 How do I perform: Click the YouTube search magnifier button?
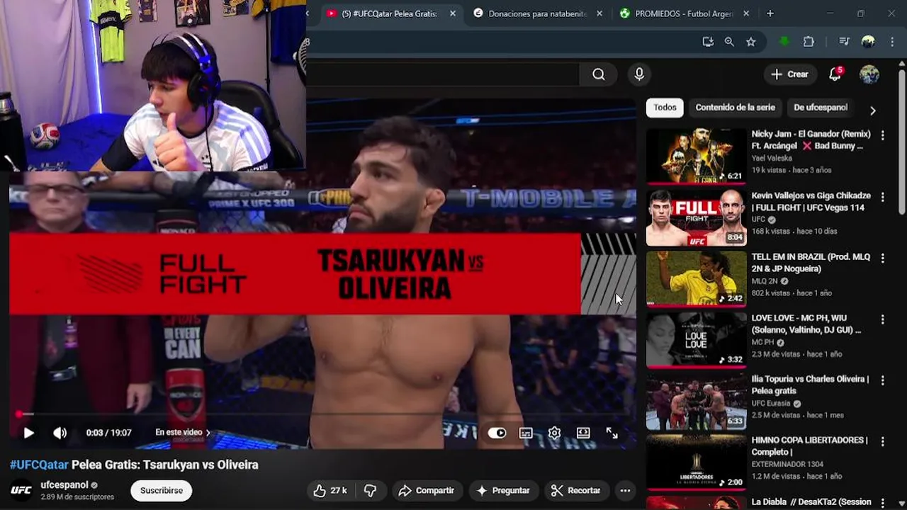(599, 74)
